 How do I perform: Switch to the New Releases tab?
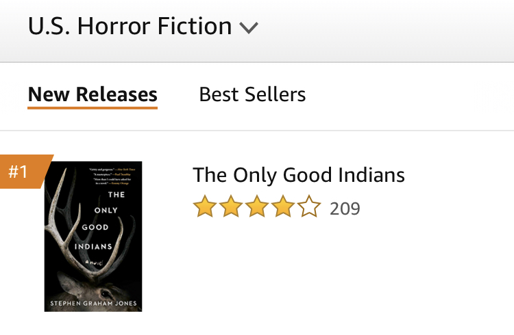pyautogui.click(x=93, y=94)
